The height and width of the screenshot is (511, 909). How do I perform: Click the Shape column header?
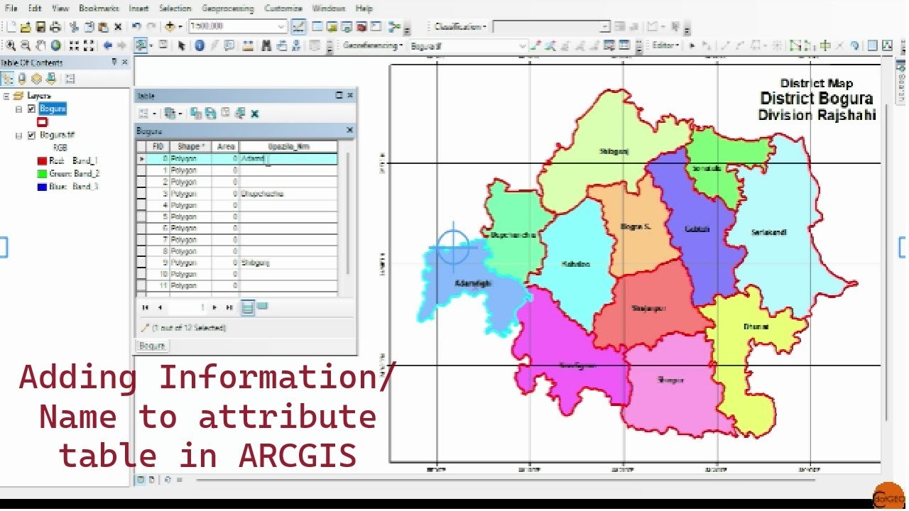[x=190, y=146]
